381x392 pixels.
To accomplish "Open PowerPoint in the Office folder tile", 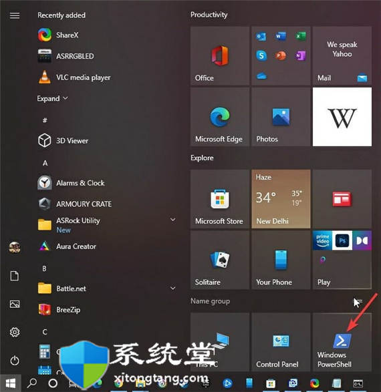I will coord(281,55).
